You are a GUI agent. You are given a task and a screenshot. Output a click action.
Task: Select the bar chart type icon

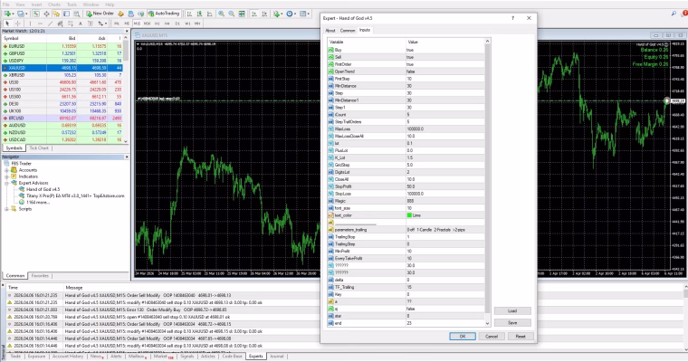point(189,14)
